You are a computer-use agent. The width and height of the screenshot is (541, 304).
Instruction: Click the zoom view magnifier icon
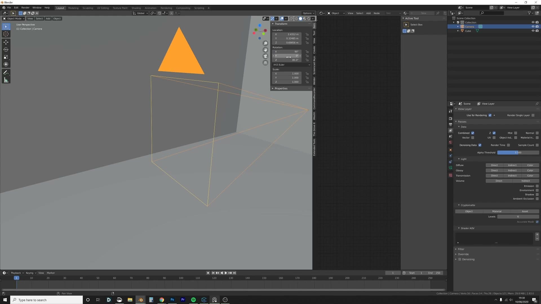tap(265, 43)
